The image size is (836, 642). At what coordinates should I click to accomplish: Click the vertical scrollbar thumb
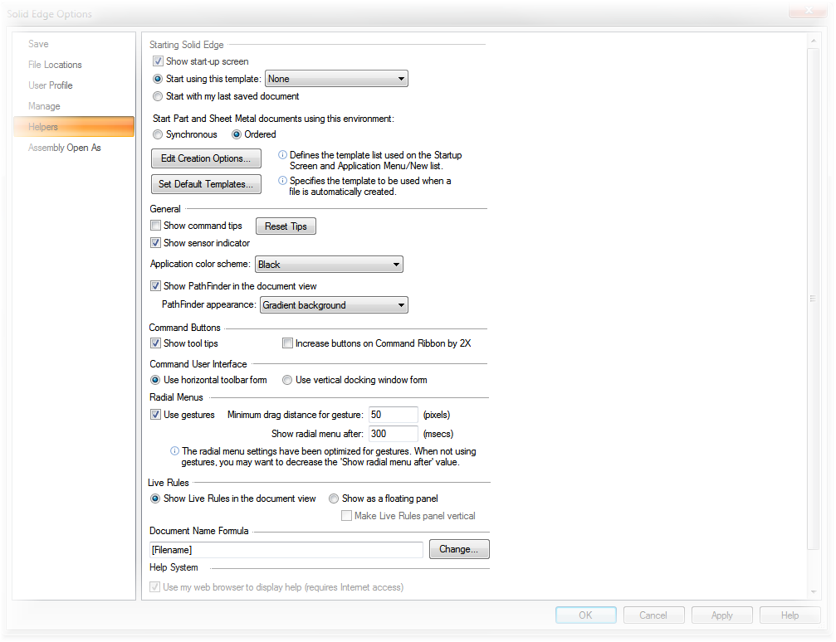(813, 299)
